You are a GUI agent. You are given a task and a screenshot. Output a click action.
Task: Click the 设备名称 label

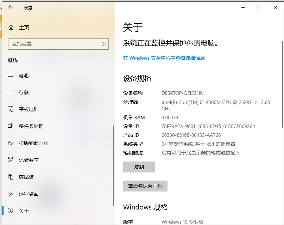coord(133,93)
